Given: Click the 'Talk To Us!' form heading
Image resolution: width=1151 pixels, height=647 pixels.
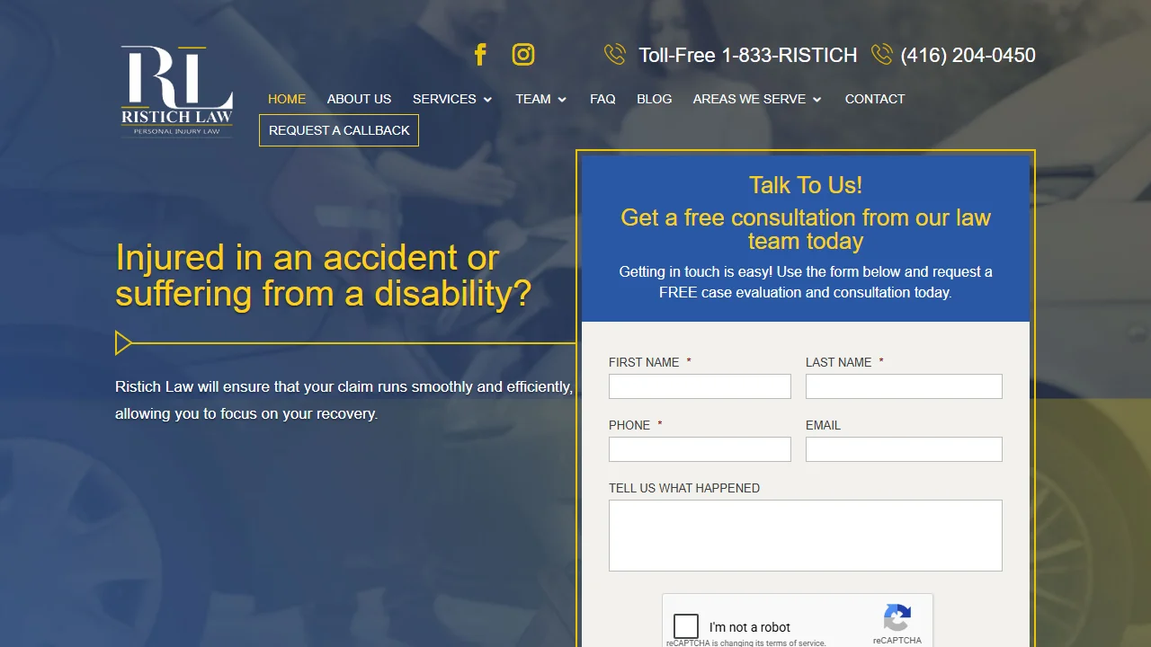Looking at the screenshot, I should 806,185.
